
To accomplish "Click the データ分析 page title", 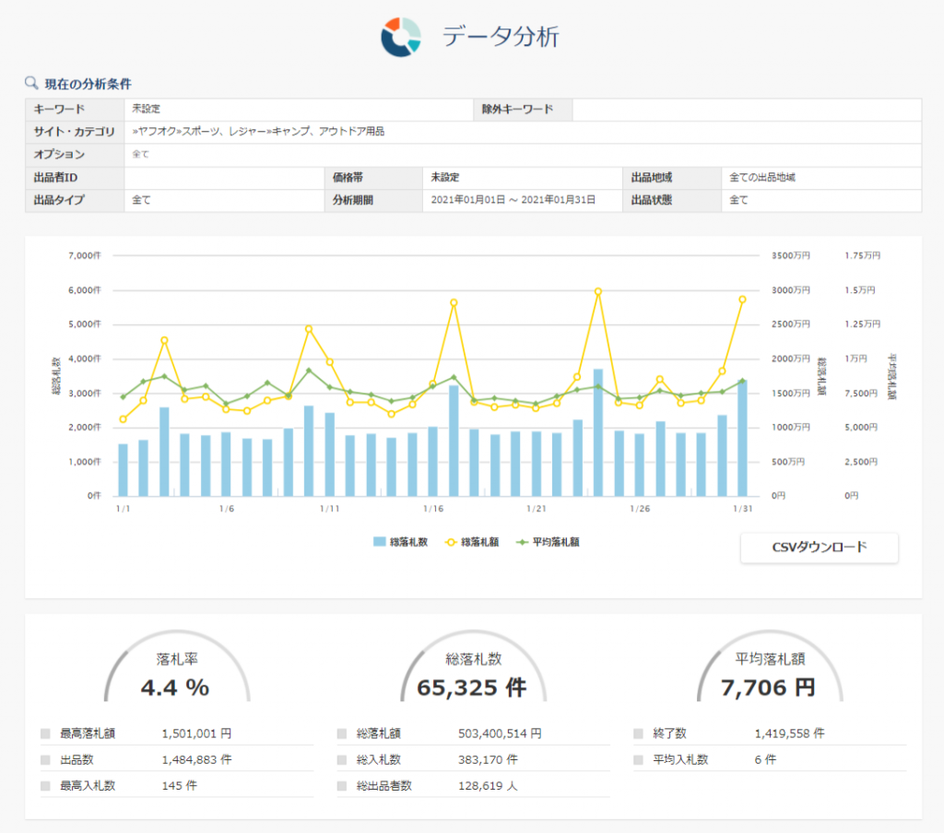I will point(500,37).
